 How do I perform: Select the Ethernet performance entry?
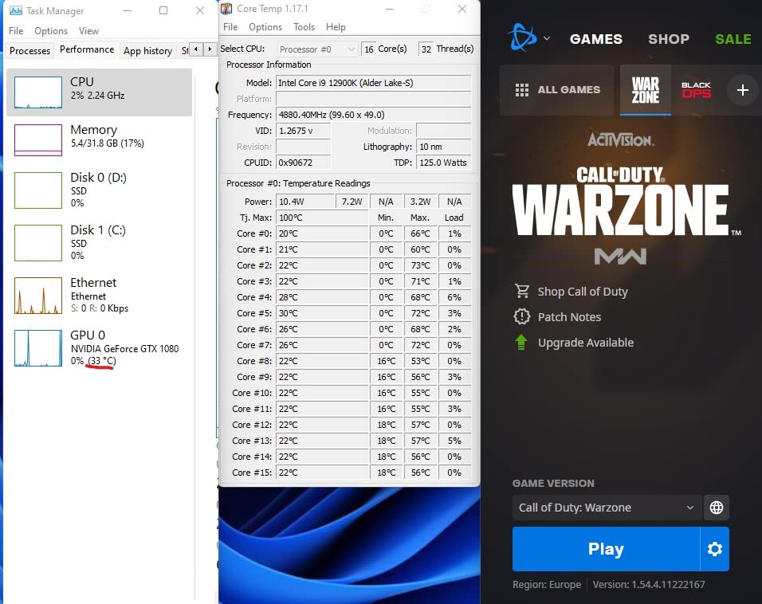(x=99, y=295)
